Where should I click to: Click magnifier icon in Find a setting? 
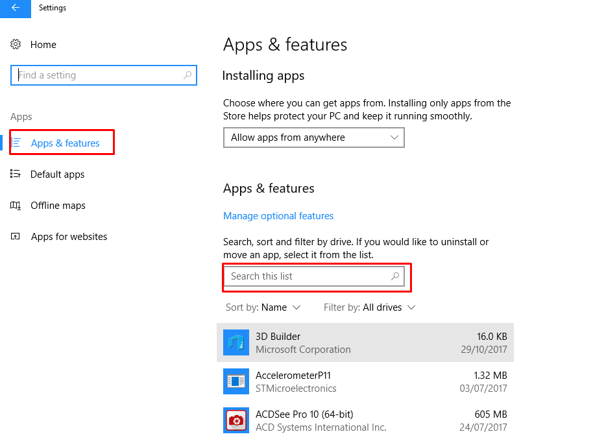(x=188, y=75)
